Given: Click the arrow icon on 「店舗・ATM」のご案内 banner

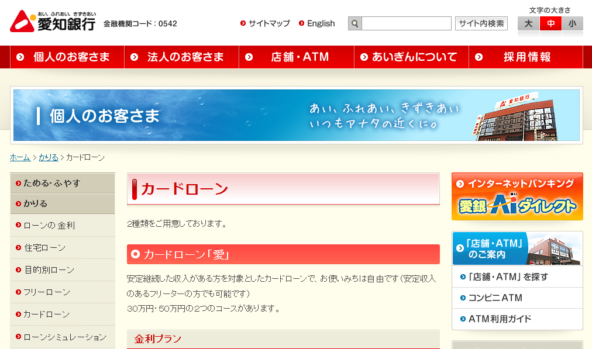Looking at the screenshot, I should pos(460,248).
